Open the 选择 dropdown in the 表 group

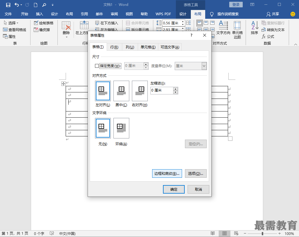11,23
